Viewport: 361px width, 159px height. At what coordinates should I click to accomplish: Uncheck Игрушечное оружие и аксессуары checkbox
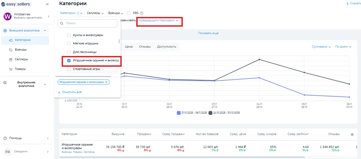point(69,61)
